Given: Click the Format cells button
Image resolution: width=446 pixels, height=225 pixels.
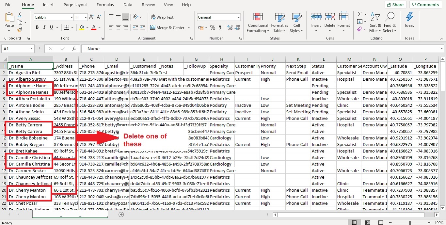Looking at the screenshot, I should [344, 23].
